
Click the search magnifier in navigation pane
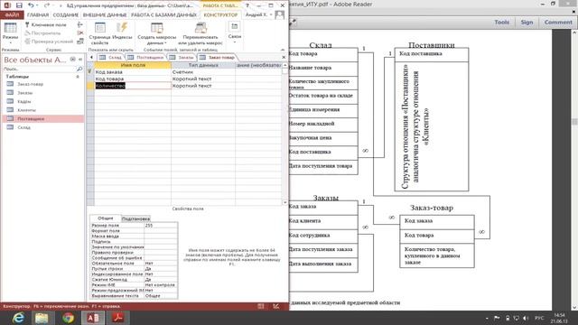pyautogui.click(x=79, y=69)
